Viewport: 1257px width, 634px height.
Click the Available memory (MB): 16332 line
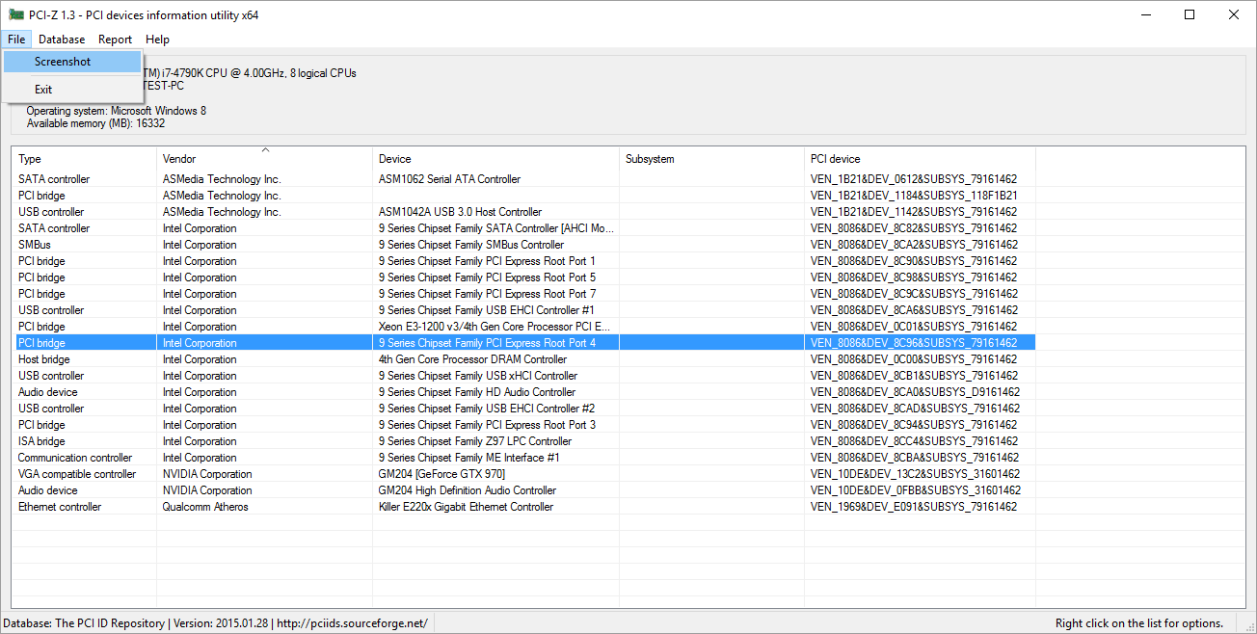click(x=95, y=123)
